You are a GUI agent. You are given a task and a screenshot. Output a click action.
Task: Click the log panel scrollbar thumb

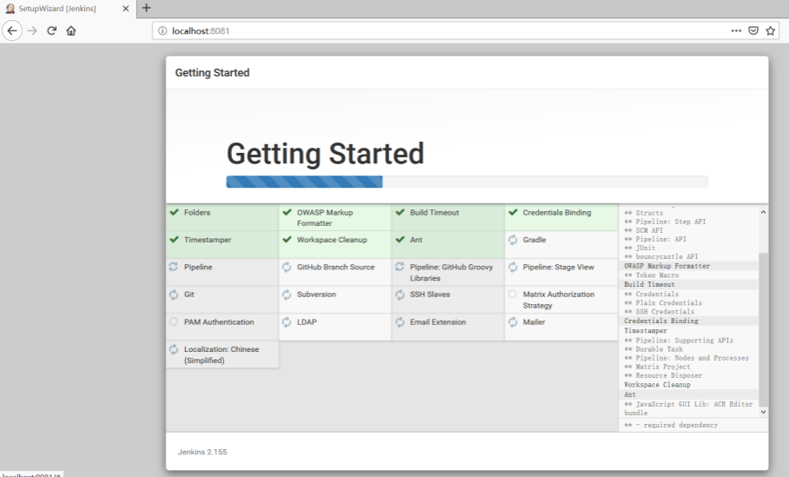point(763,329)
